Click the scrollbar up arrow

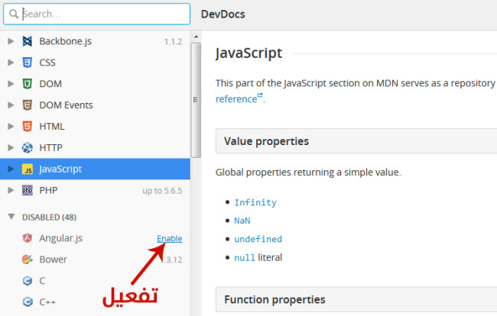197,37
